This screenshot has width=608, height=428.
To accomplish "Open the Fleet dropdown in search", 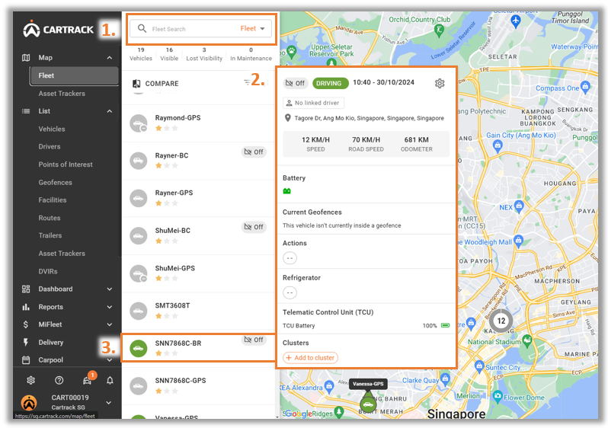I will 252,29.
